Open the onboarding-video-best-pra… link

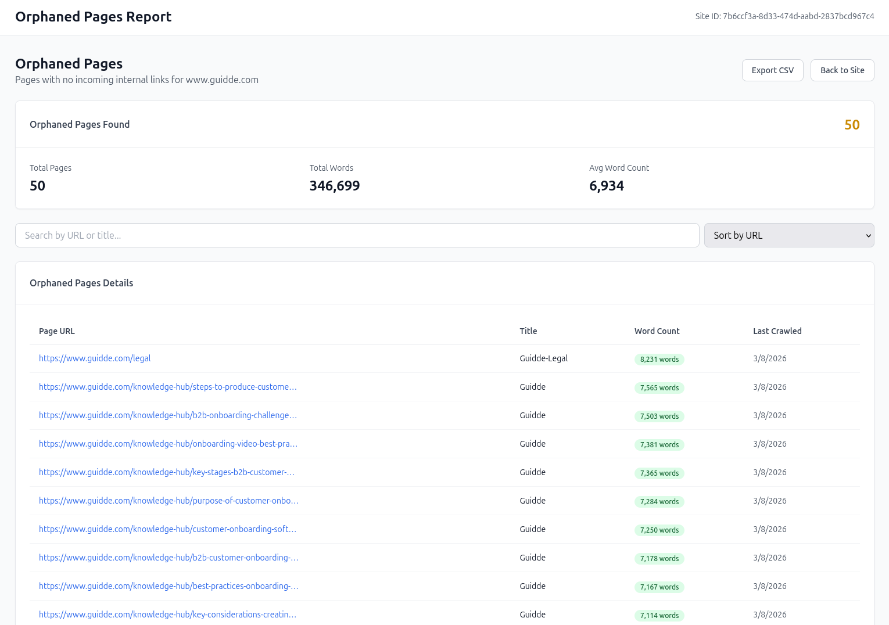click(x=168, y=444)
